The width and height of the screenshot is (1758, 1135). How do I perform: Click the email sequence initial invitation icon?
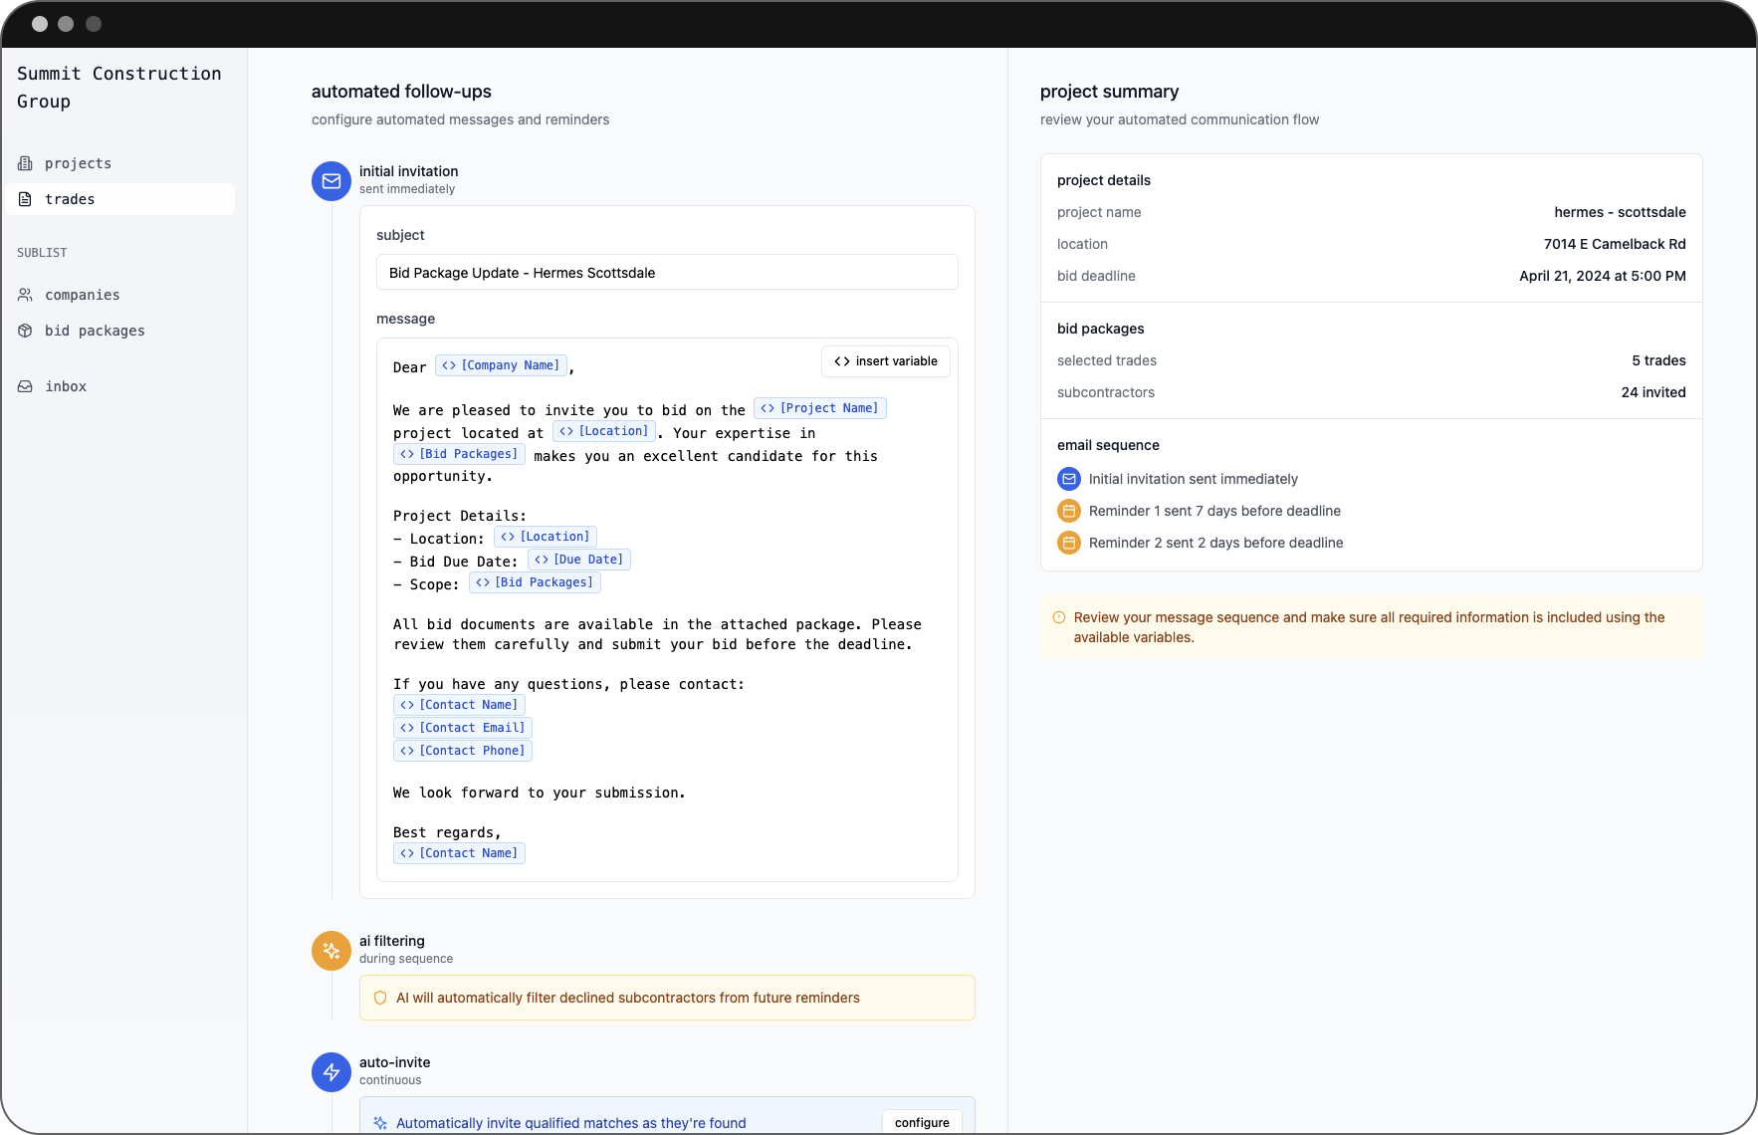point(1068,479)
